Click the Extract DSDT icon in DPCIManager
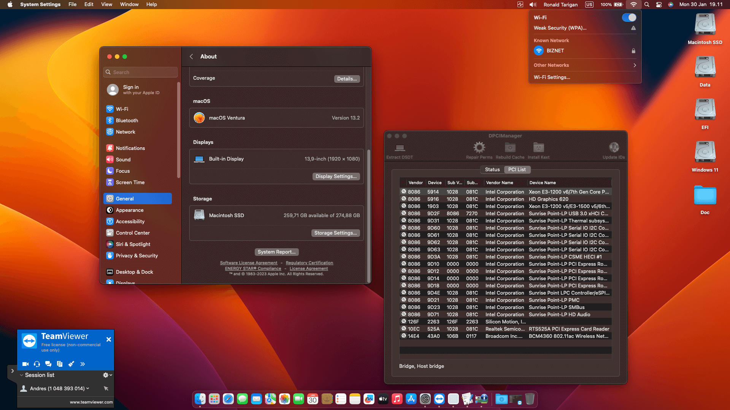 coord(399,149)
